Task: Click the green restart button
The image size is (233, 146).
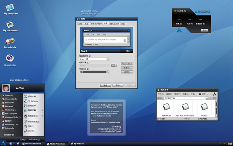Action: coord(201,19)
